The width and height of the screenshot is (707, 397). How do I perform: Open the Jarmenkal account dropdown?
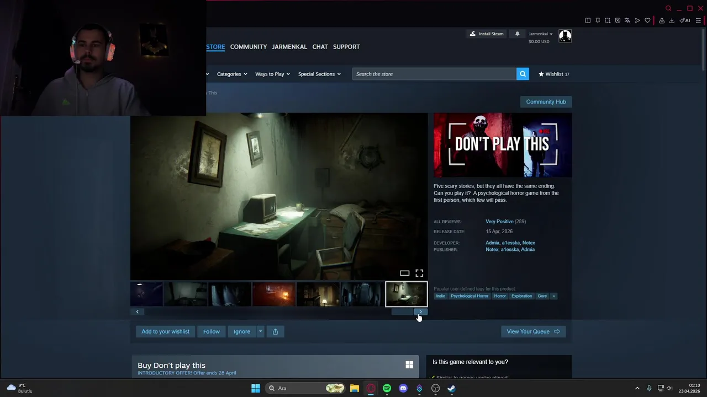tap(540, 34)
